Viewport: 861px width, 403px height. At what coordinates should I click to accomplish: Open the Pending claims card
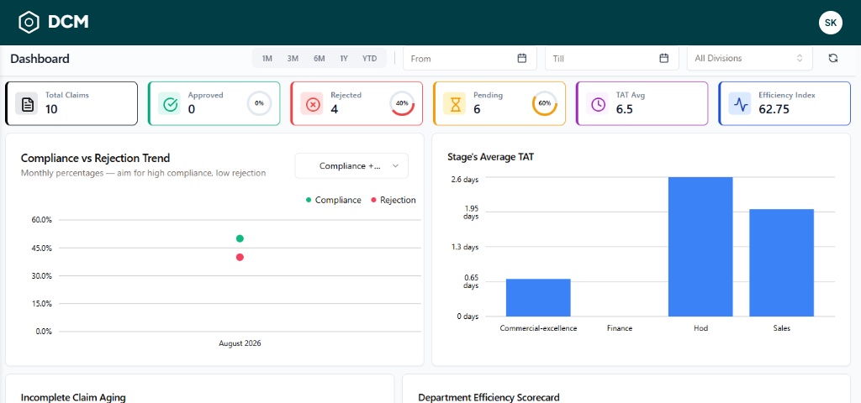pyautogui.click(x=499, y=103)
